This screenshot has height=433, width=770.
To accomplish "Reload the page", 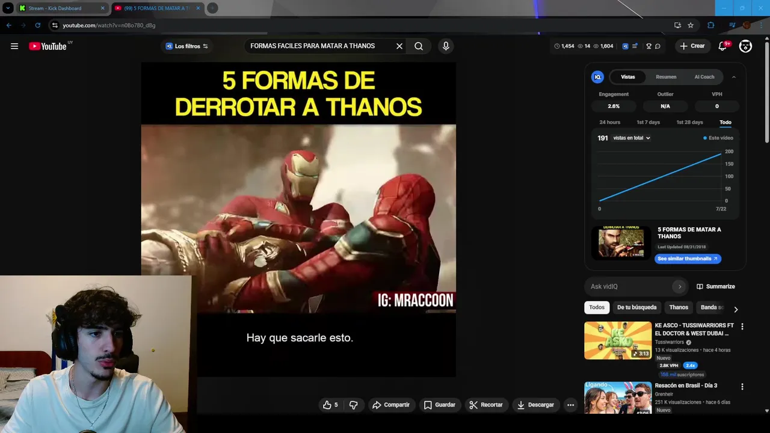I will pyautogui.click(x=37, y=25).
